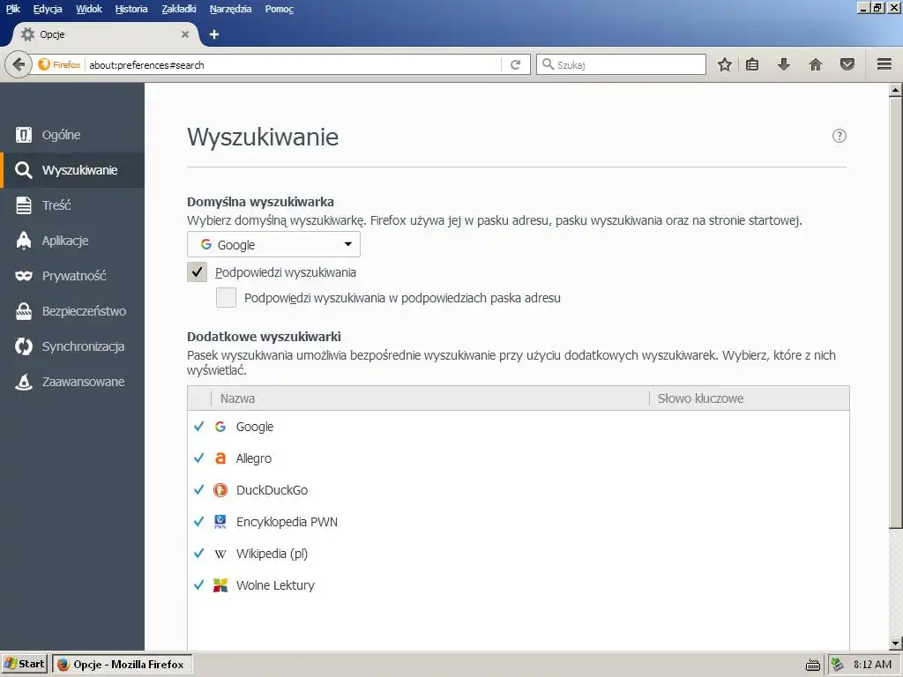
Task: Open the Ogólne preferences section
Action: click(72, 135)
